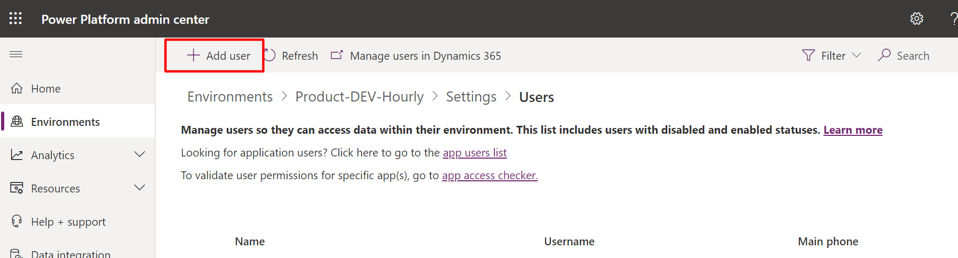Click the Filter funnel icon

808,56
